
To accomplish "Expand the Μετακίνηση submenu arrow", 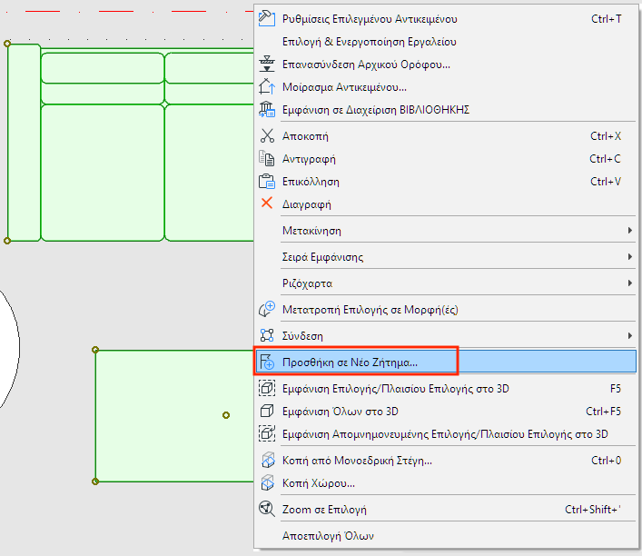I will tap(630, 230).
